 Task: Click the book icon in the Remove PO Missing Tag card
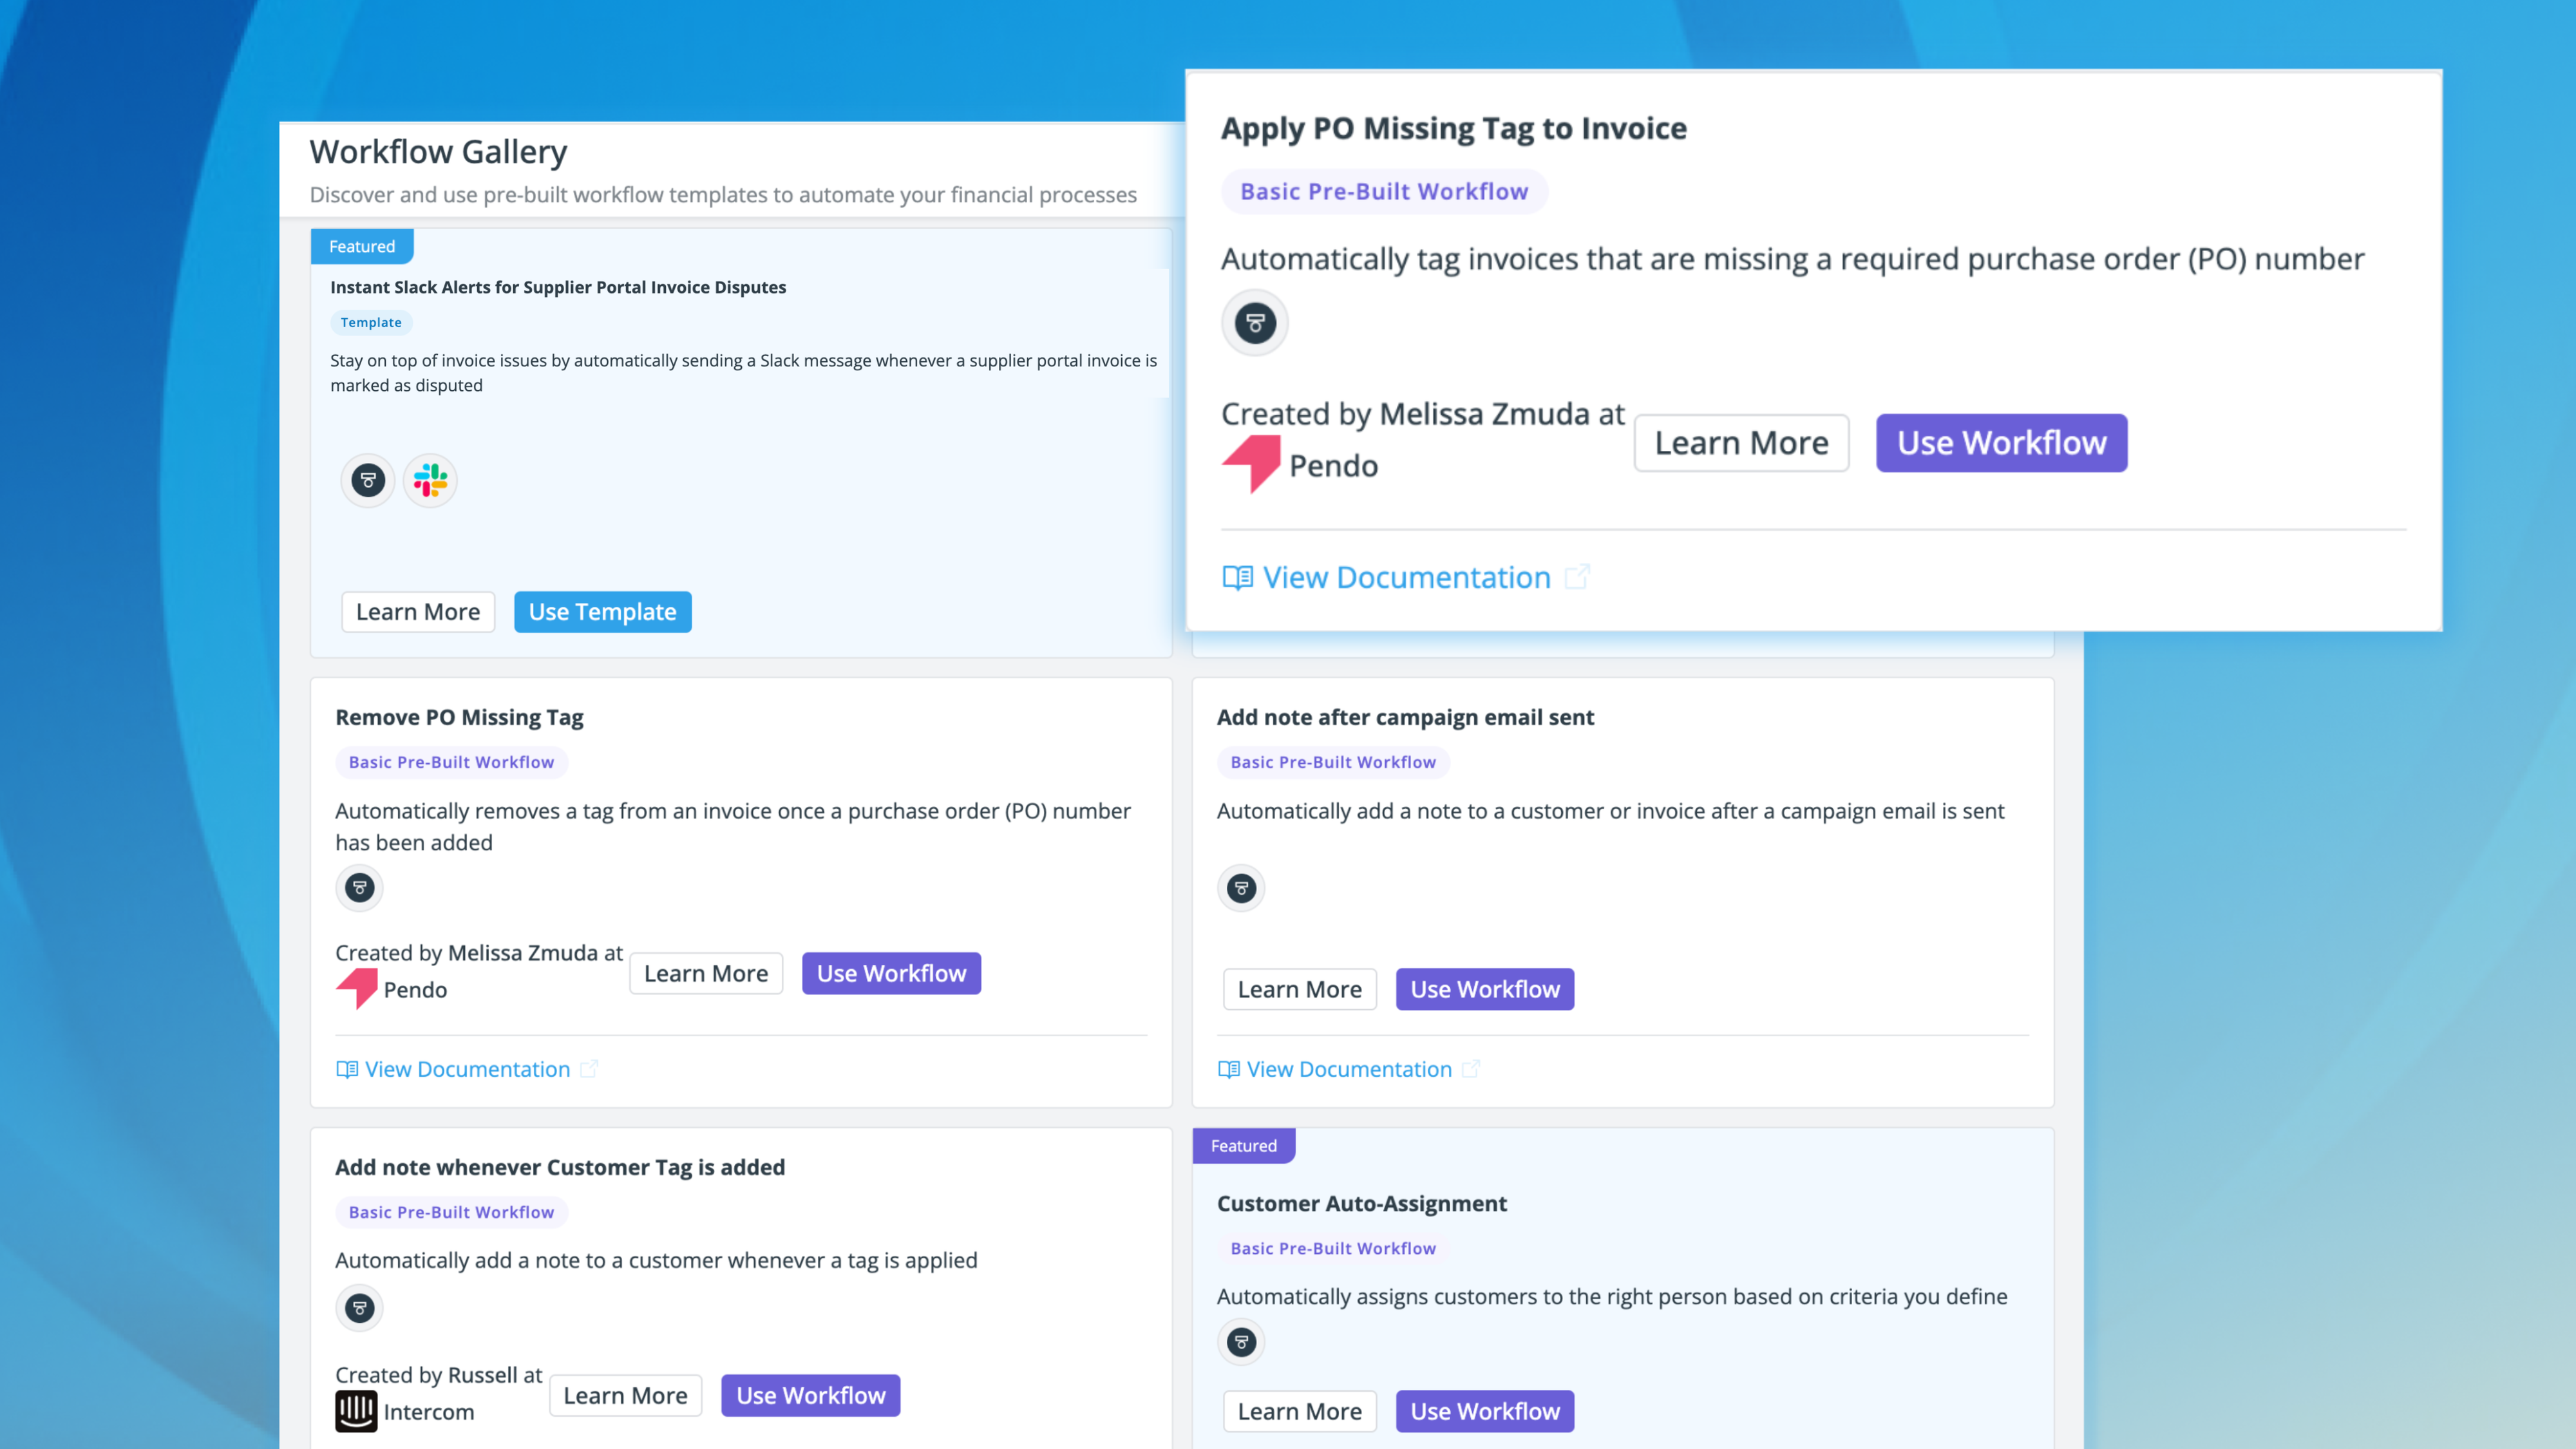(347, 1069)
